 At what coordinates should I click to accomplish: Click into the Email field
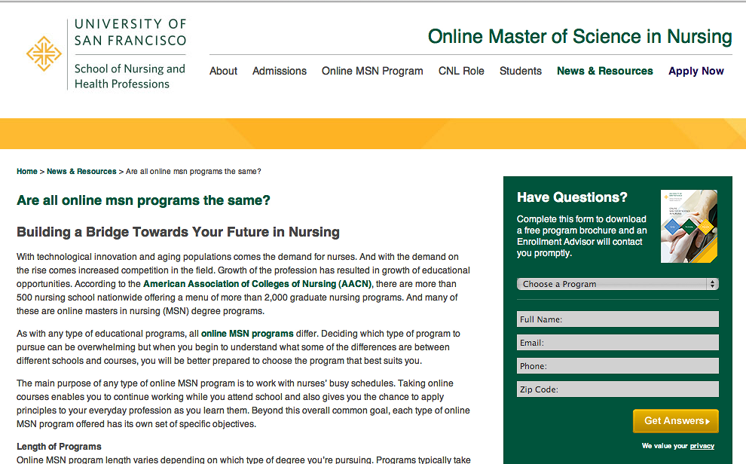tap(618, 342)
